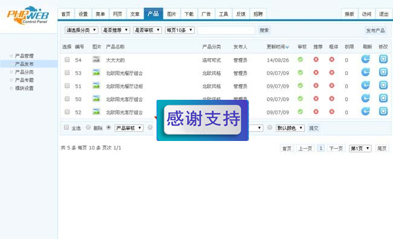
Task: Click the 排版 button at top right
Action: pyautogui.click(x=349, y=14)
